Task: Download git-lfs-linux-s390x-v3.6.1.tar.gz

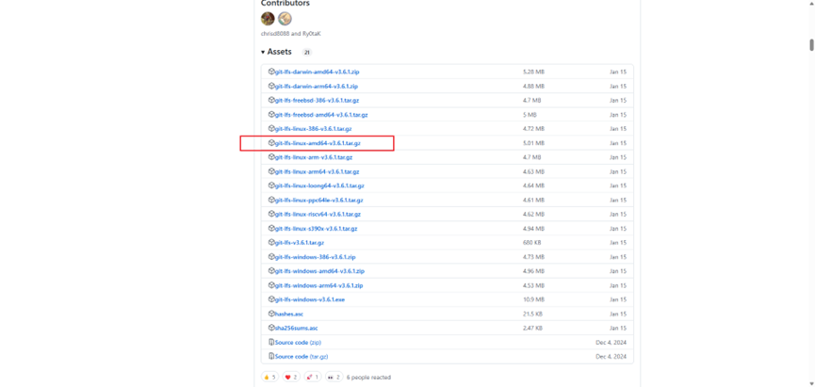Action: tap(316, 229)
